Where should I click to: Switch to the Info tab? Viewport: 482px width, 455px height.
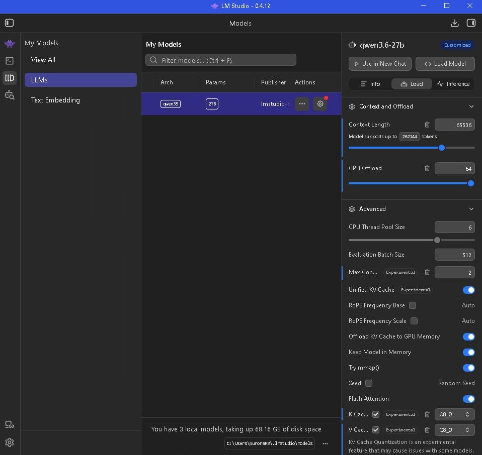[370, 84]
